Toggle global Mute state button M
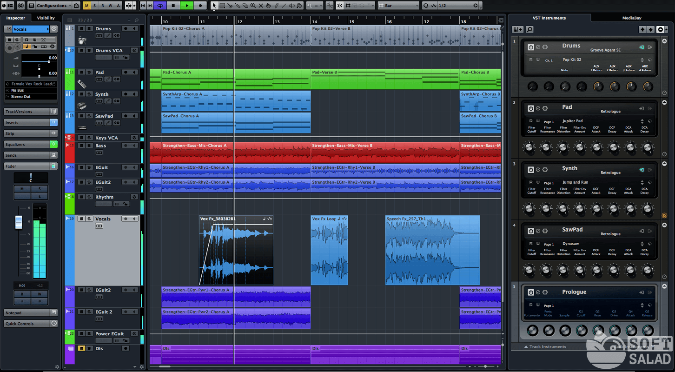 [x=86, y=6]
